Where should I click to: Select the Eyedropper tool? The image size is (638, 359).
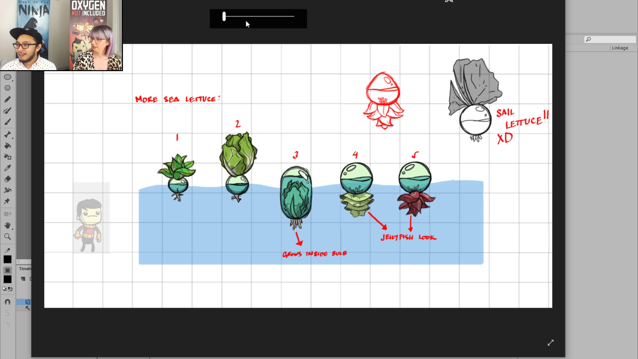[x=7, y=168]
